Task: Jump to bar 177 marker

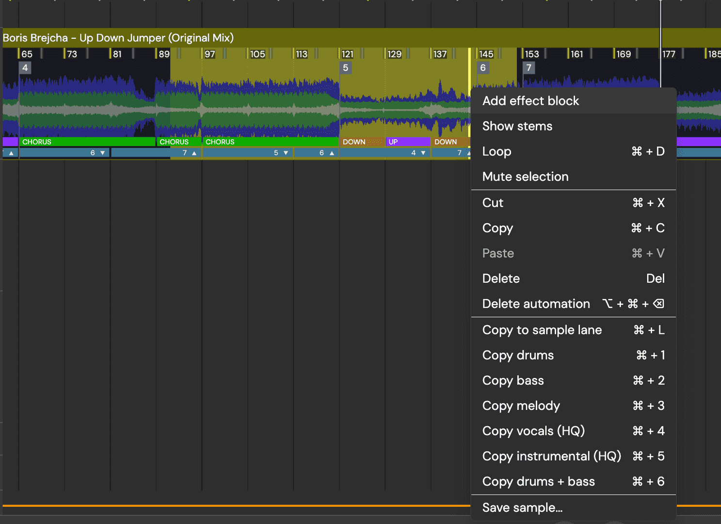Action: click(669, 54)
